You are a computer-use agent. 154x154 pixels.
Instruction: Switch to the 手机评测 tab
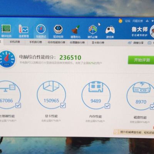tap(15, 42)
